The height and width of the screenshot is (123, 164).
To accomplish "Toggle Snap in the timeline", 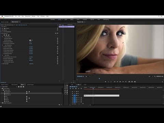I will pyautogui.click(x=73, y=88).
